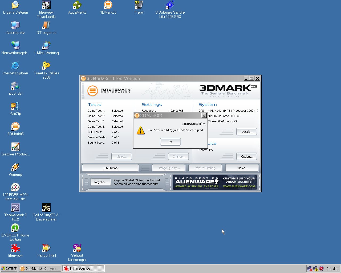Launch Teamspeak 2 RC2 from the desktop

(x=15, y=212)
